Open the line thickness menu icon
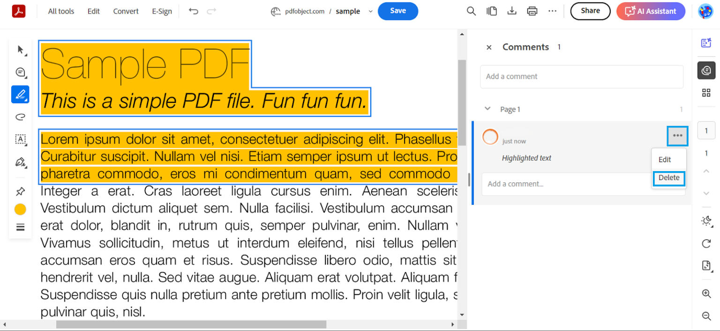Screen dimensions: 720x331 click(x=20, y=227)
